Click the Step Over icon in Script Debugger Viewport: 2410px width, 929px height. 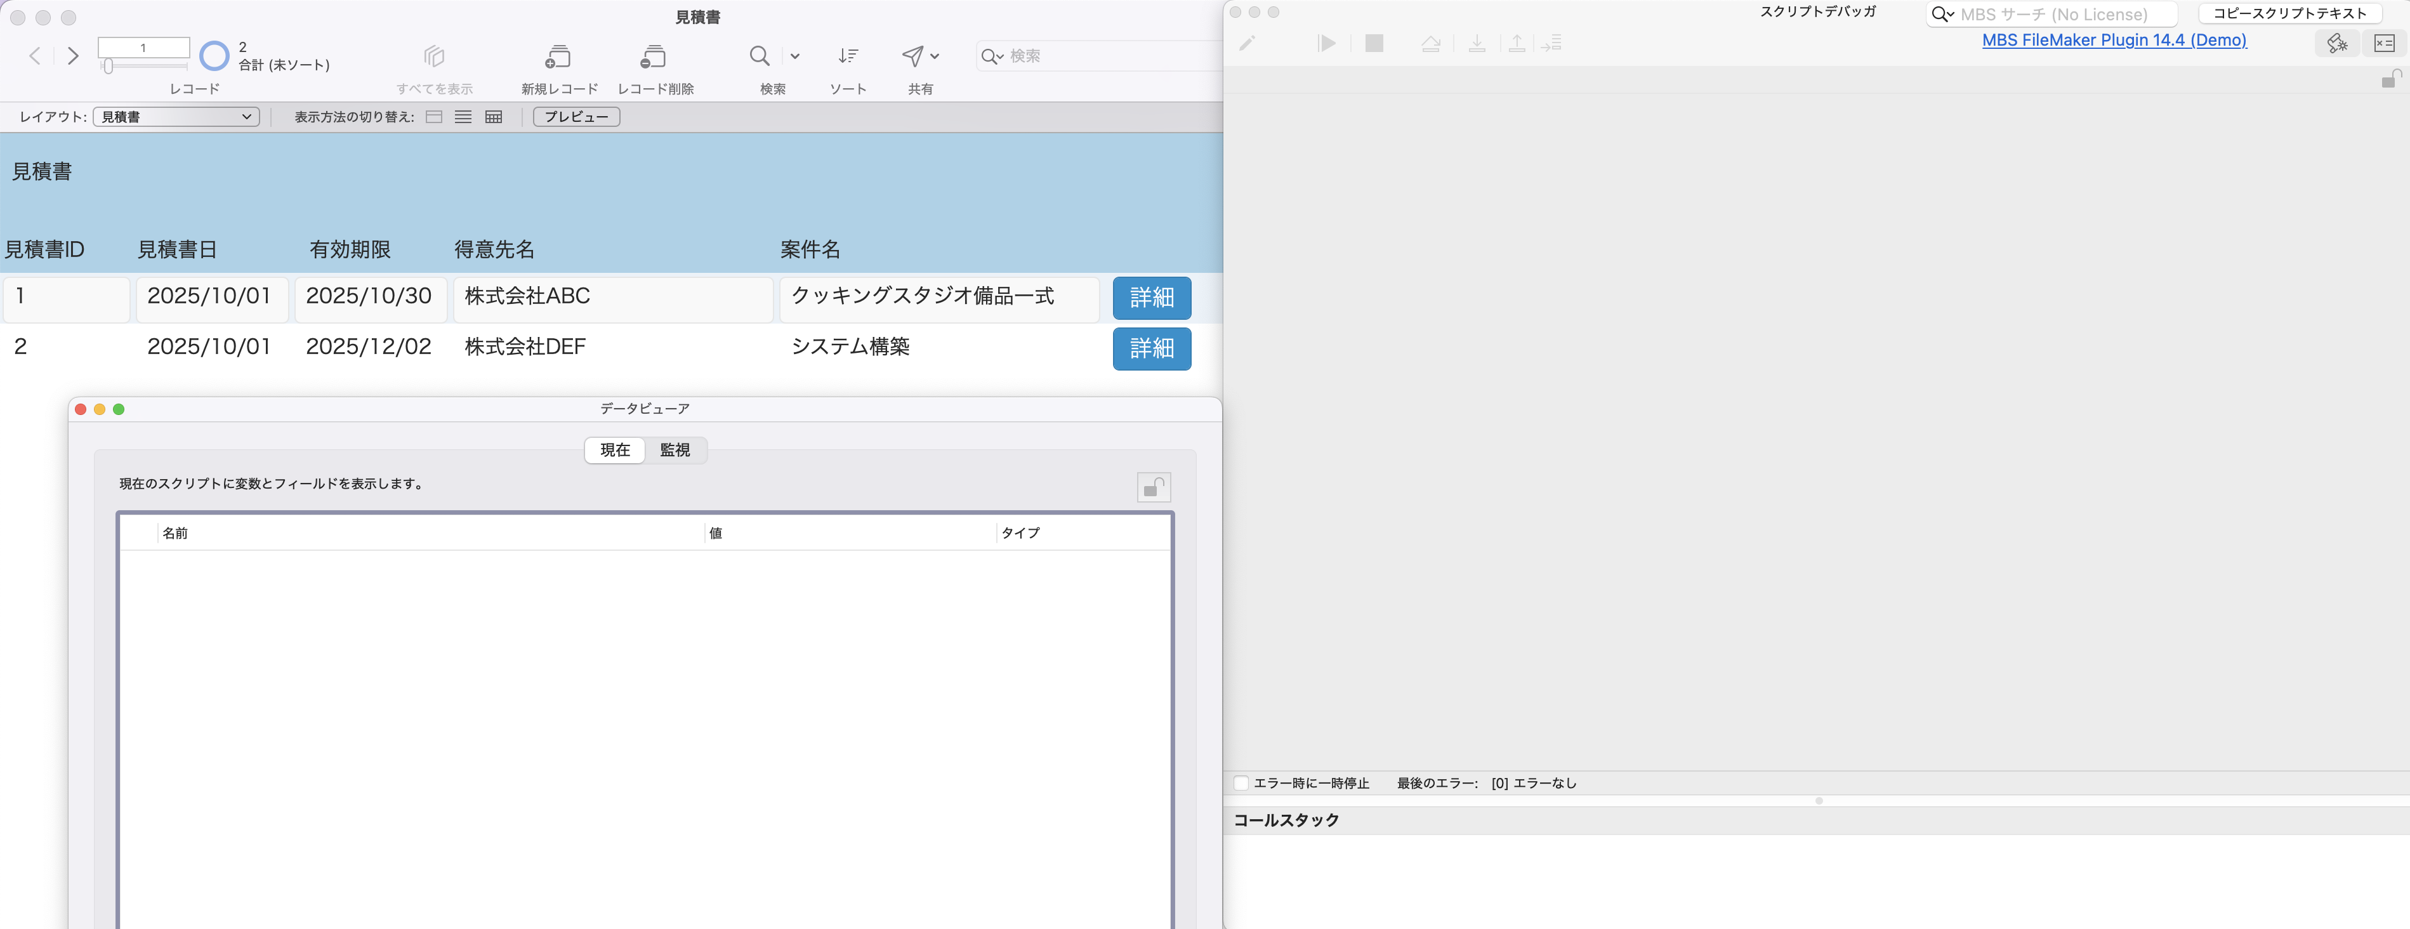point(1432,43)
